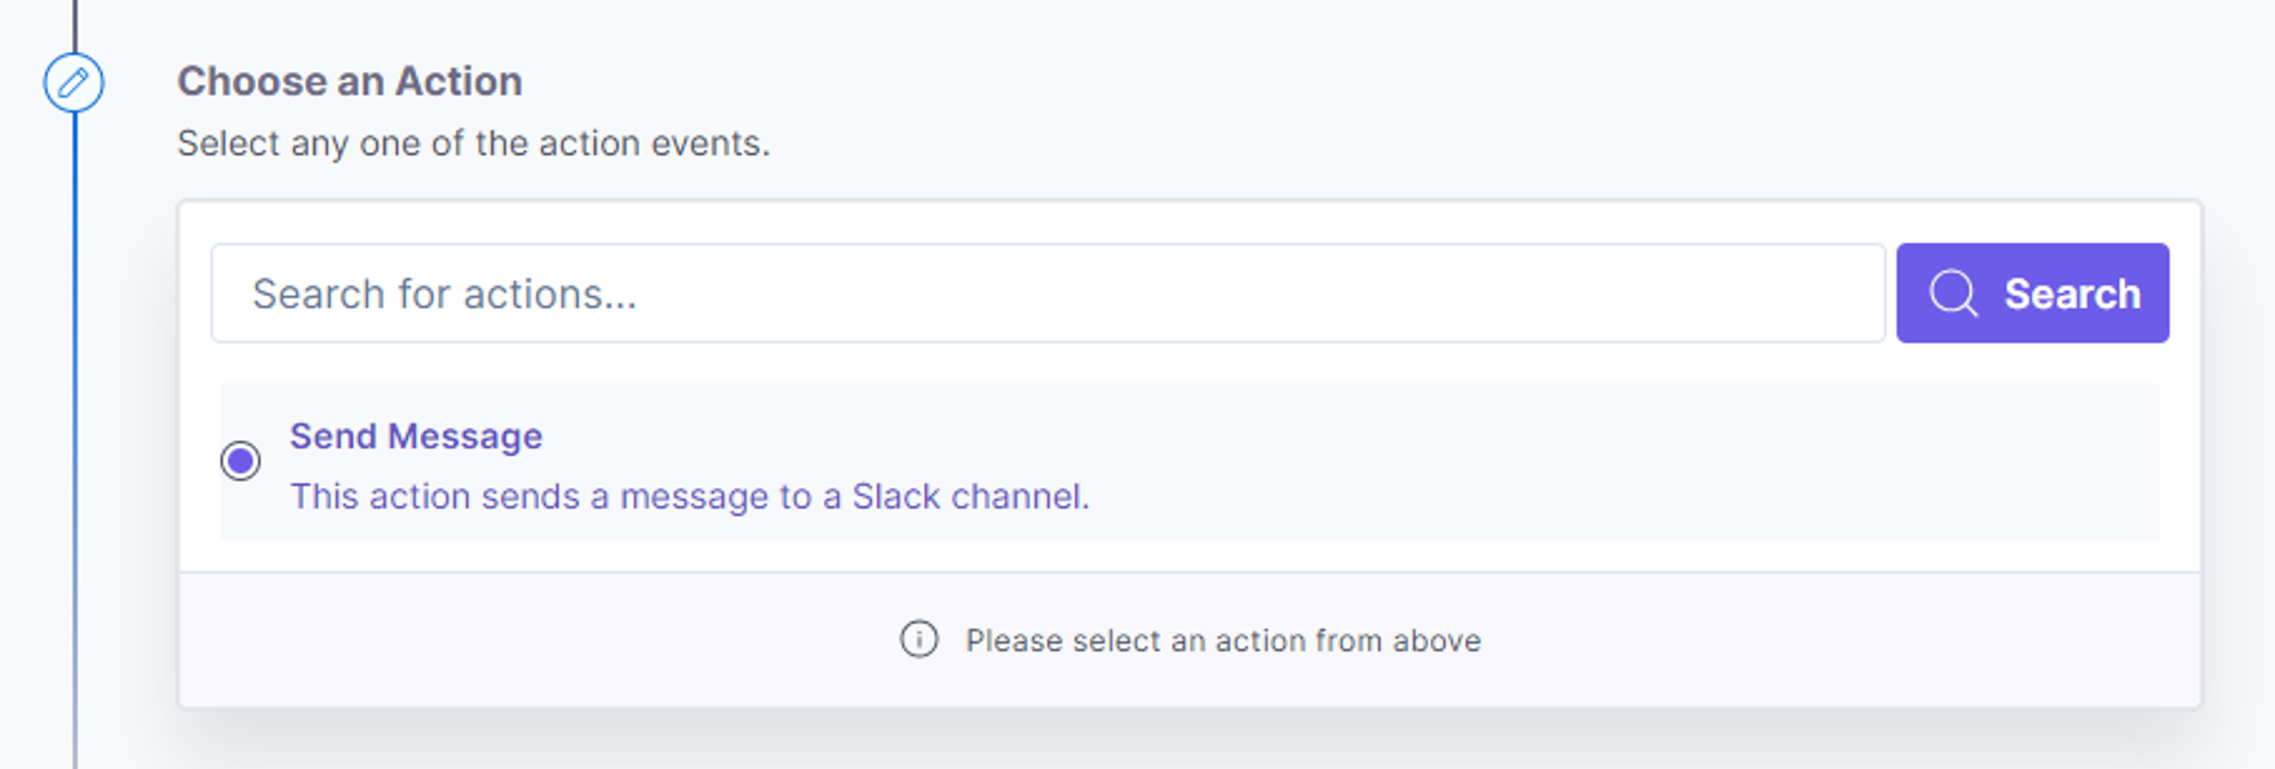
Task: Click 'This action sends a message to a Slack channel.'
Action: [x=690, y=496]
